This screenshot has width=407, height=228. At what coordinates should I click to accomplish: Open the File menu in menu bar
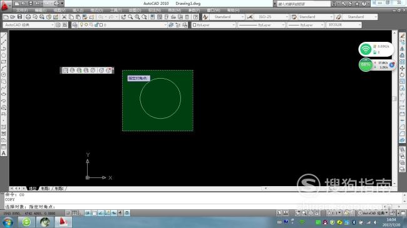22,11
